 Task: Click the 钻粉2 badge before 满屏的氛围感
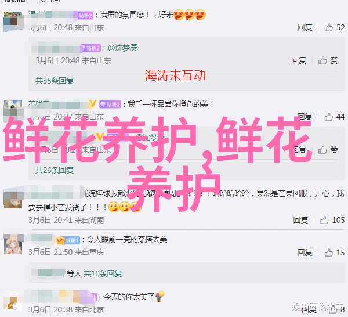(x=86, y=15)
